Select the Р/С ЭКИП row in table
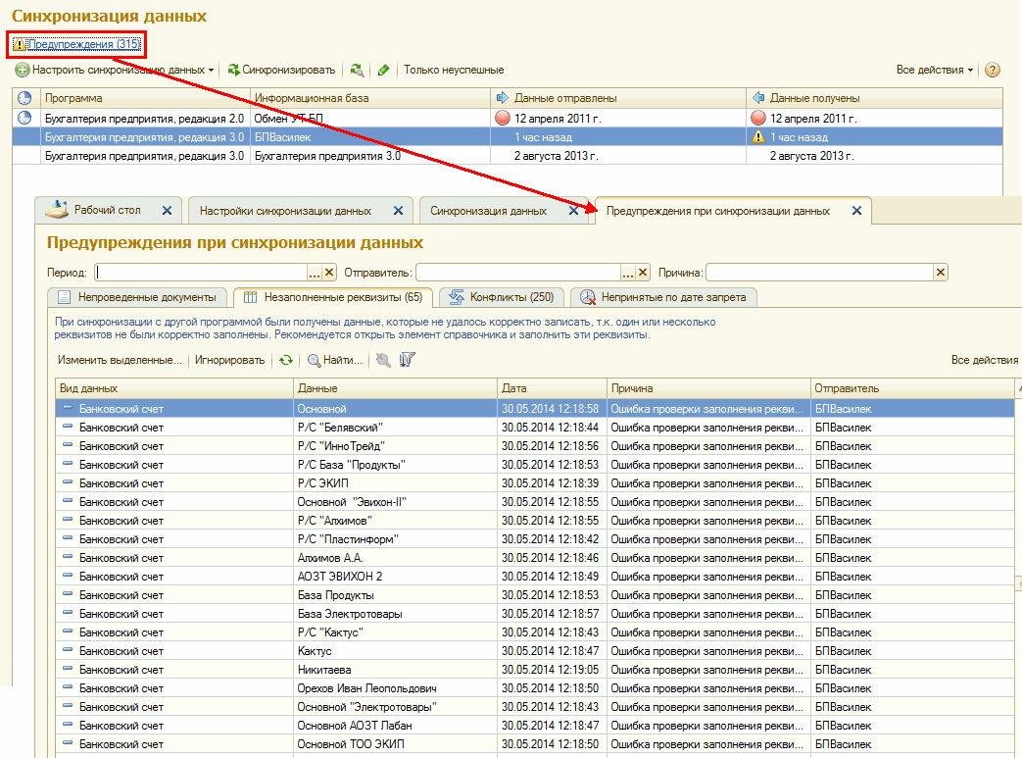 323,483
